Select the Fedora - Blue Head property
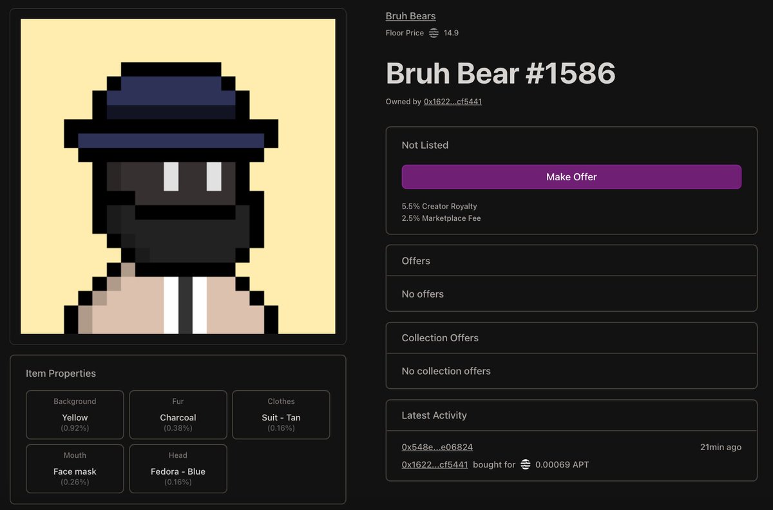773x510 pixels. (178, 469)
